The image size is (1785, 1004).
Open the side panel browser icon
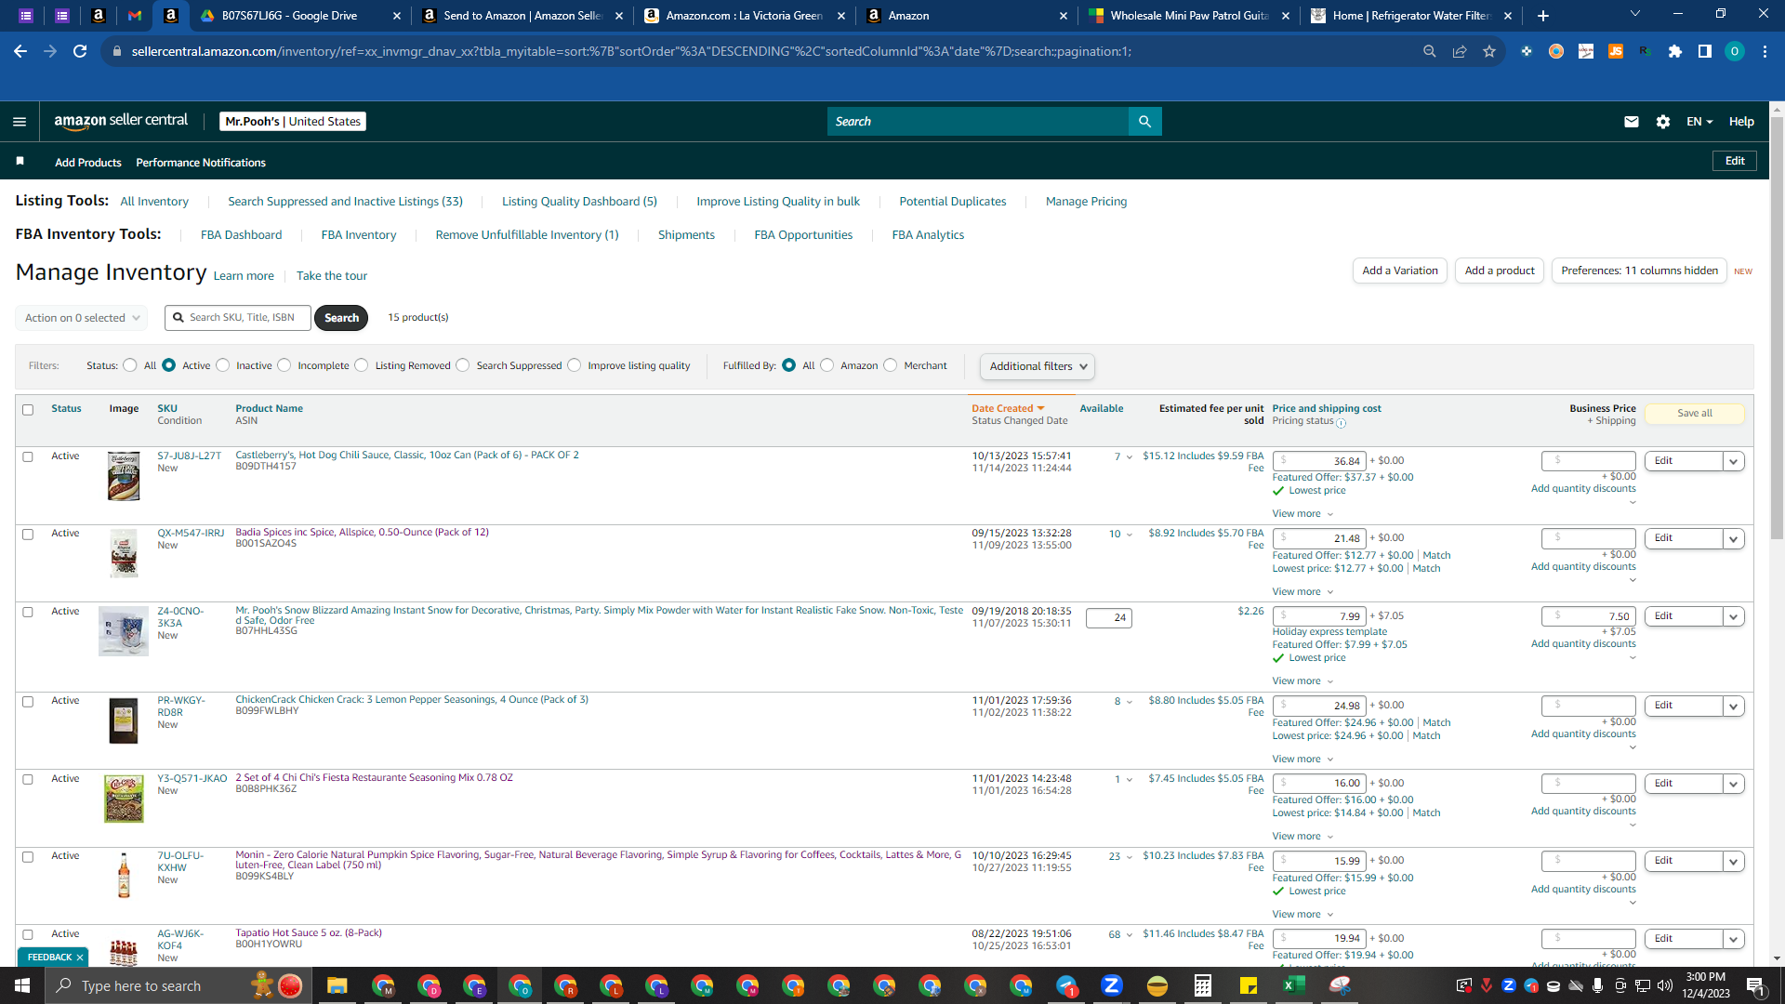1705,51
